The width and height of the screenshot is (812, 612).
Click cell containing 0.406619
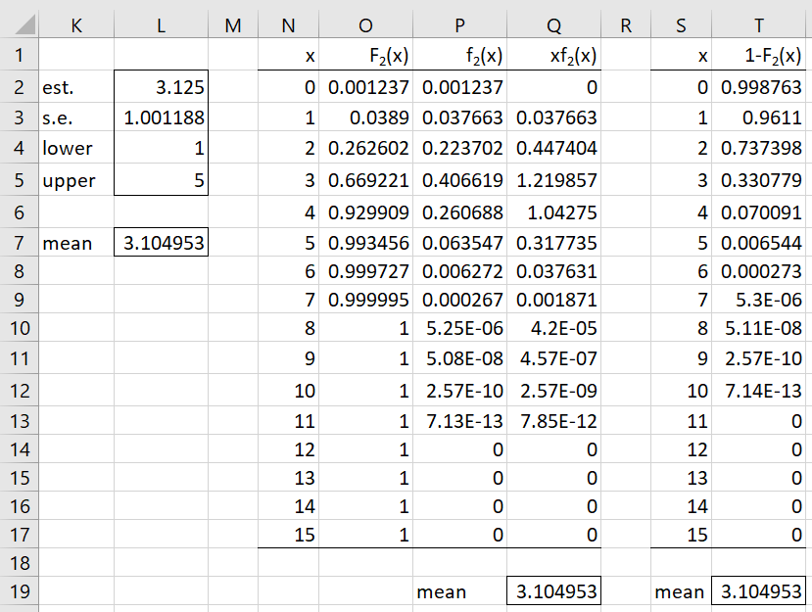459,180
